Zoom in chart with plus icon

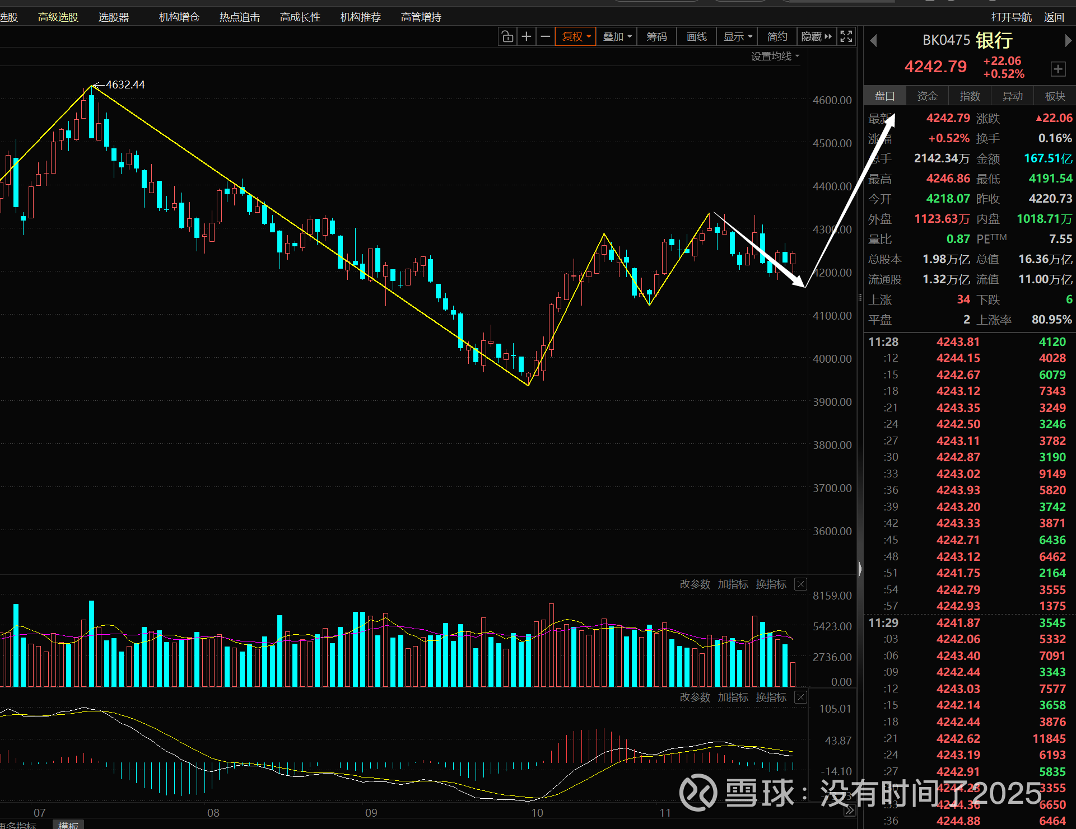coord(527,37)
